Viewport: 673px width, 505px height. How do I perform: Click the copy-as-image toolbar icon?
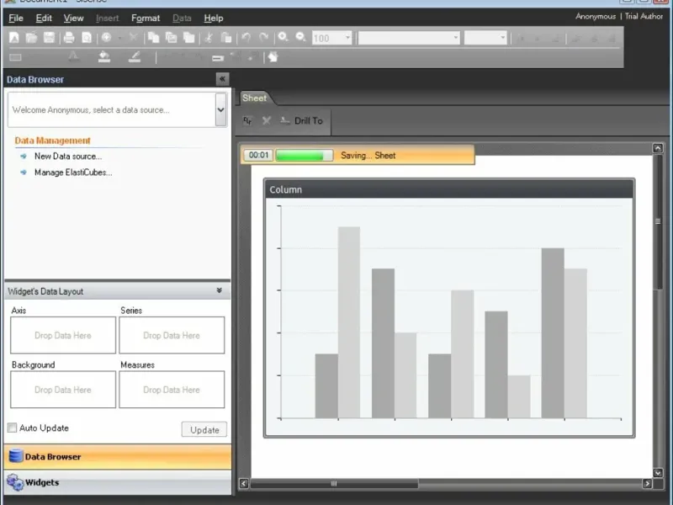tap(172, 38)
